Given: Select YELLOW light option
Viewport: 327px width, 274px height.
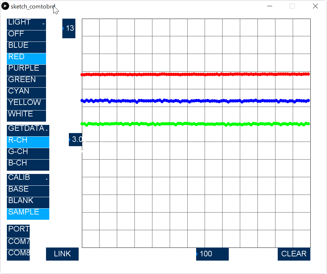Looking at the screenshot, I should tap(26, 105).
